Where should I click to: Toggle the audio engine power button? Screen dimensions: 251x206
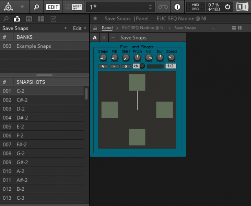pos(227,7)
